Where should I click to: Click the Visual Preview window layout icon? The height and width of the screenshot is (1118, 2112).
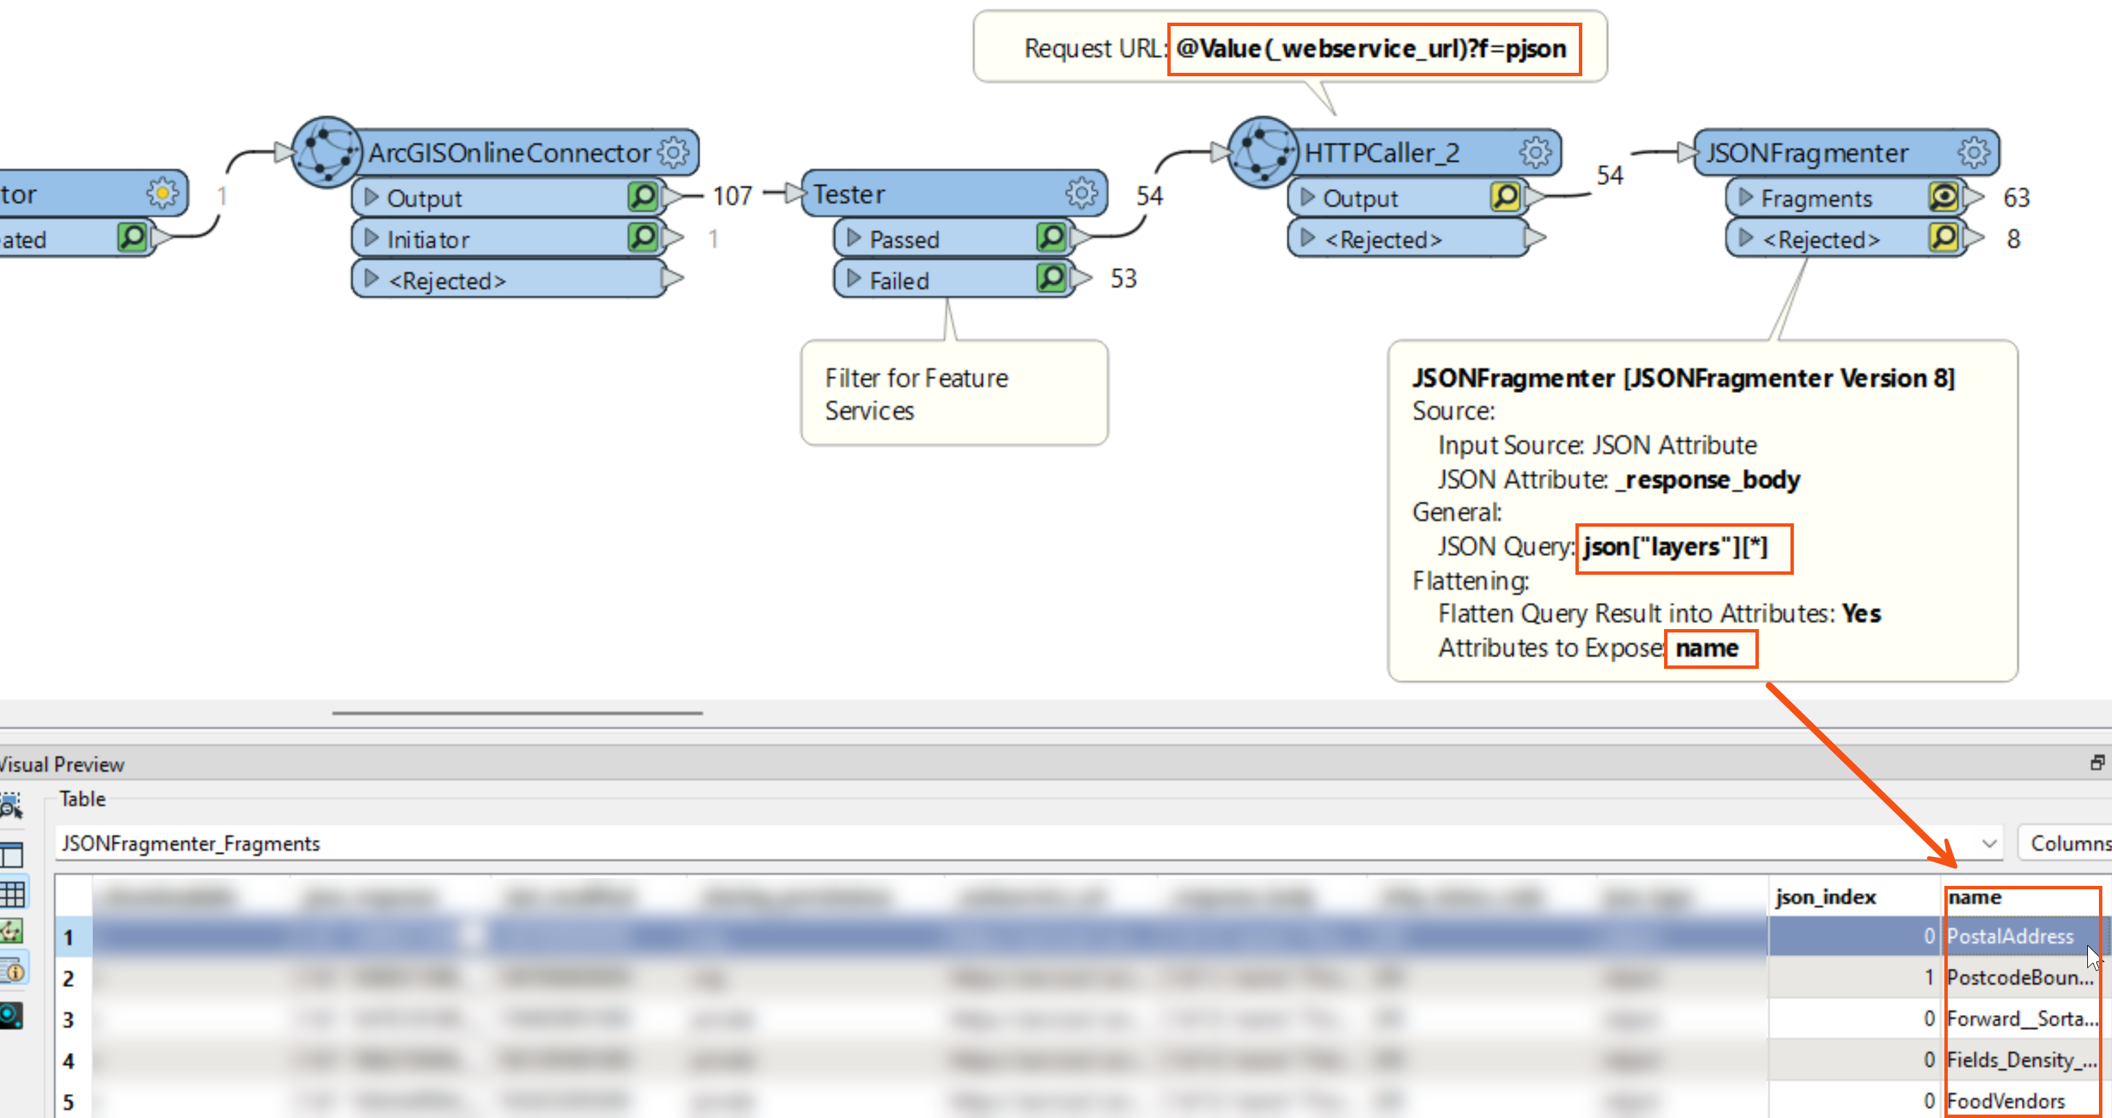coord(12,855)
